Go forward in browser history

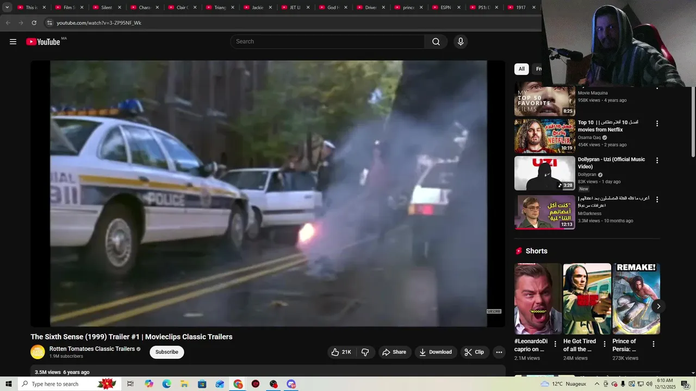(21, 23)
